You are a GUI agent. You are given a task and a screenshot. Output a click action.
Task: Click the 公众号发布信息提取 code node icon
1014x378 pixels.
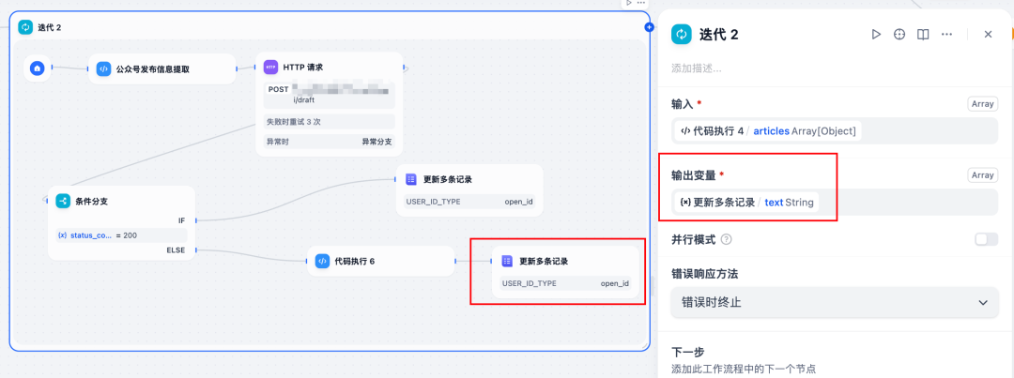pyautogui.click(x=103, y=69)
